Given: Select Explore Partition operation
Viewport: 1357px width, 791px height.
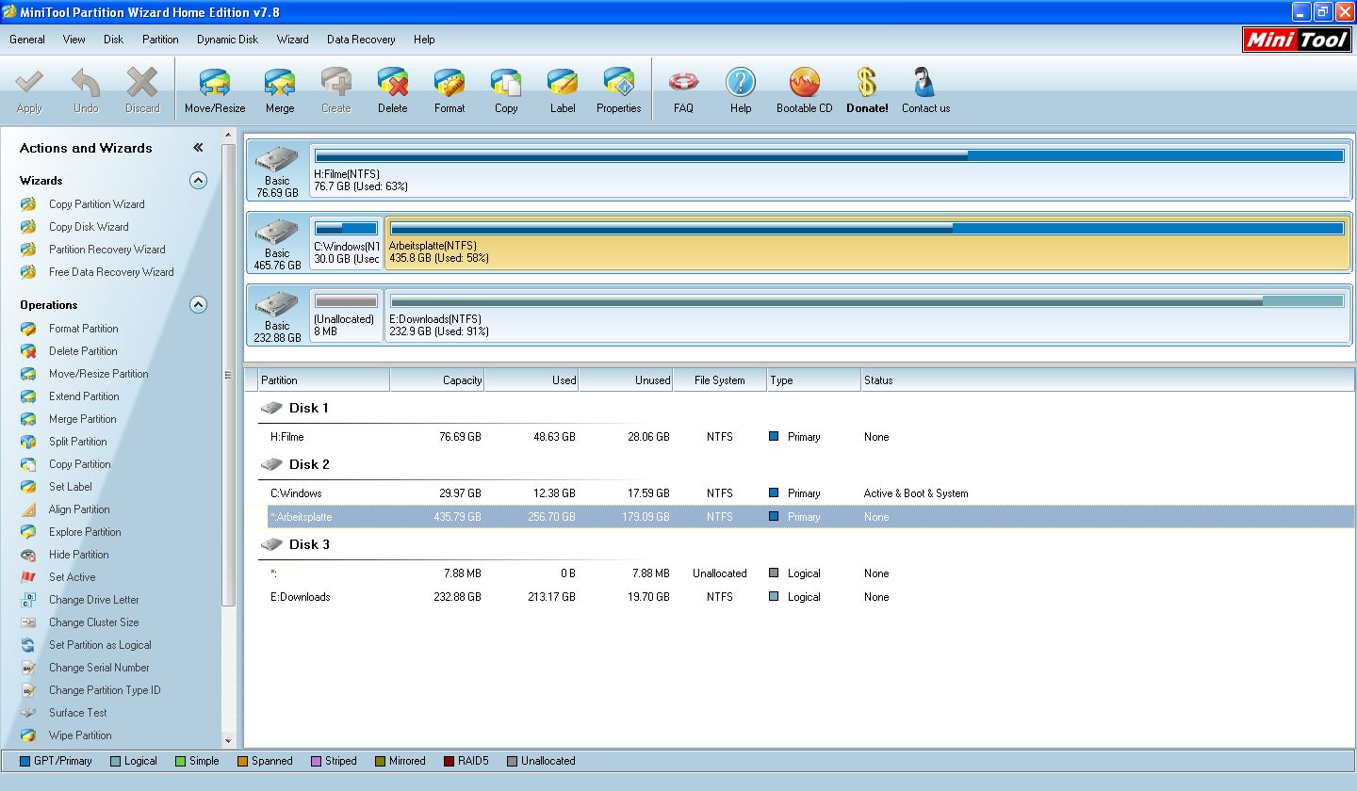Looking at the screenshot, I should click(x=85, y=532).
